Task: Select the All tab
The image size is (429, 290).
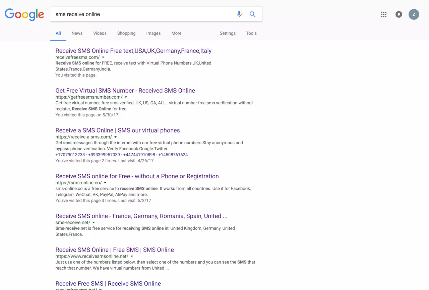Action: pyautogui.click(x=58, y=33)
